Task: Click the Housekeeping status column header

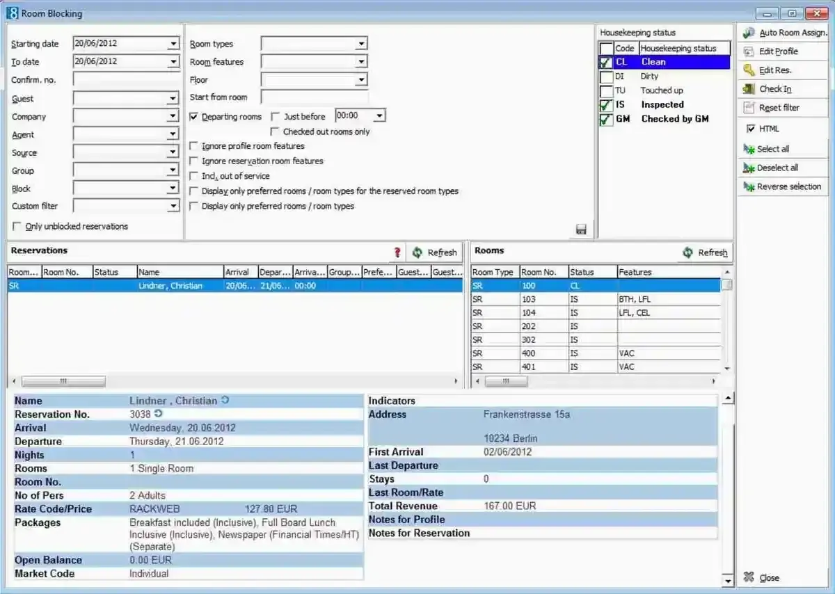Action: click(684, 48)
